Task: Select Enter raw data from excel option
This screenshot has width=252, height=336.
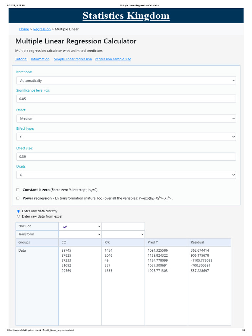Action: click(18, 217)
